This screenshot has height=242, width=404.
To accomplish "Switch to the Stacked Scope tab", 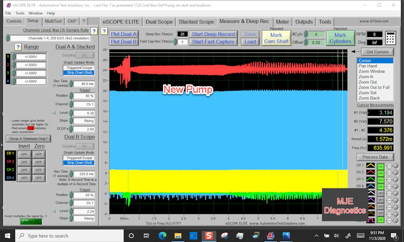I will coord(196,22).
